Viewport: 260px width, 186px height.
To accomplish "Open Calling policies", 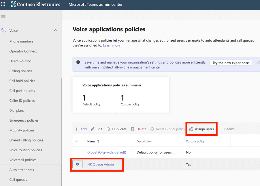I will point(21,71).
